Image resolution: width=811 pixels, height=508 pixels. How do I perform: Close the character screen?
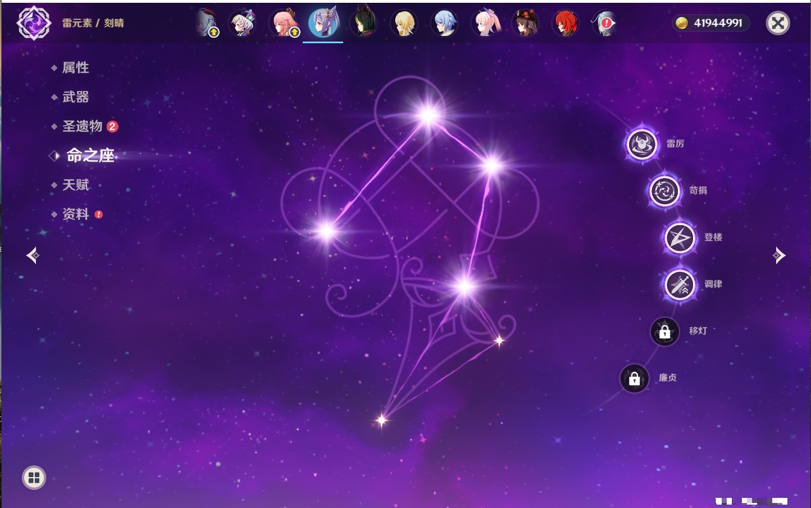(x=778, y=23)
